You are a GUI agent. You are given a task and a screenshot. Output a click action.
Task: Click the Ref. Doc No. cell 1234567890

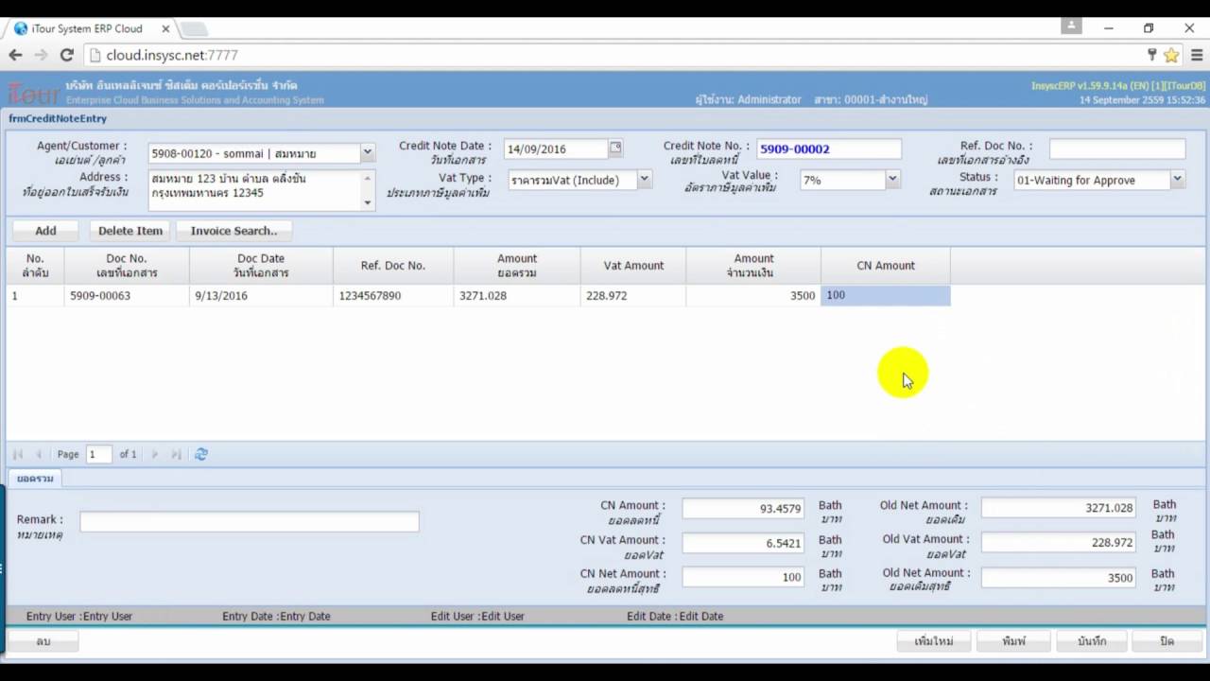tap(393, 295)
